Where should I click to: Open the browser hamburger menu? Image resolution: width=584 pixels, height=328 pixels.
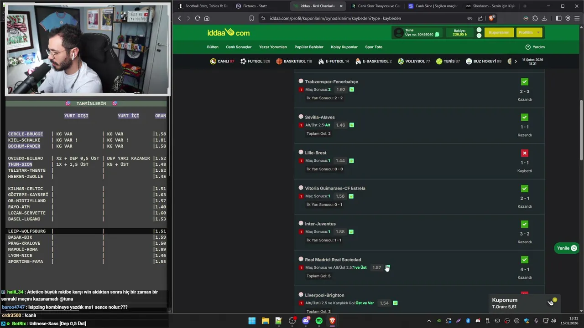tap(577, 18)
